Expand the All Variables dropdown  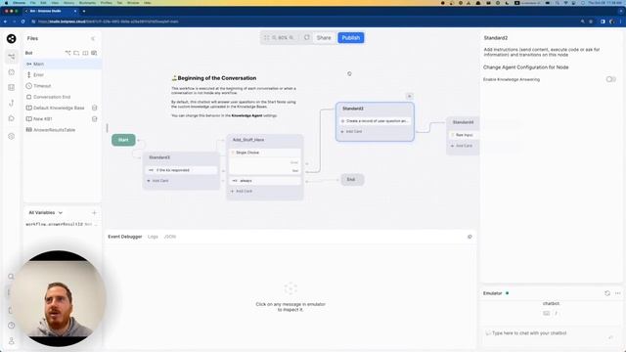tap(46, 213)
